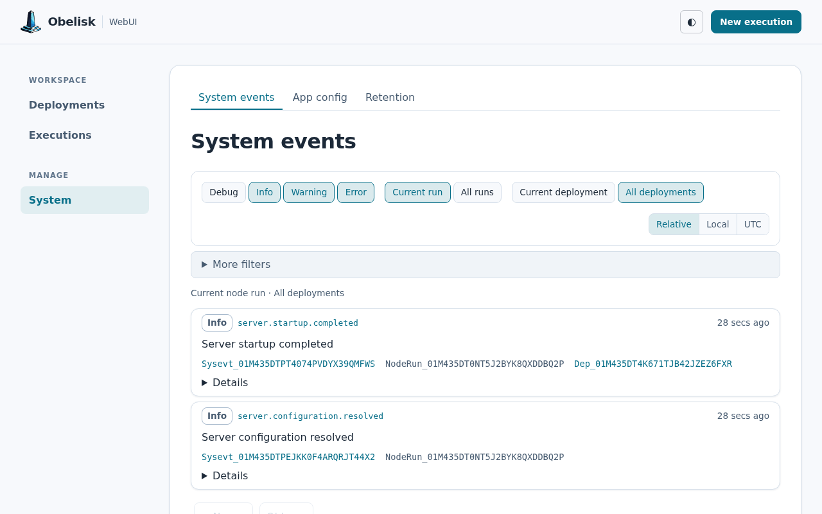822x514 pixels.
Task: Click the WebUI label in header
Action: (123, 22)
